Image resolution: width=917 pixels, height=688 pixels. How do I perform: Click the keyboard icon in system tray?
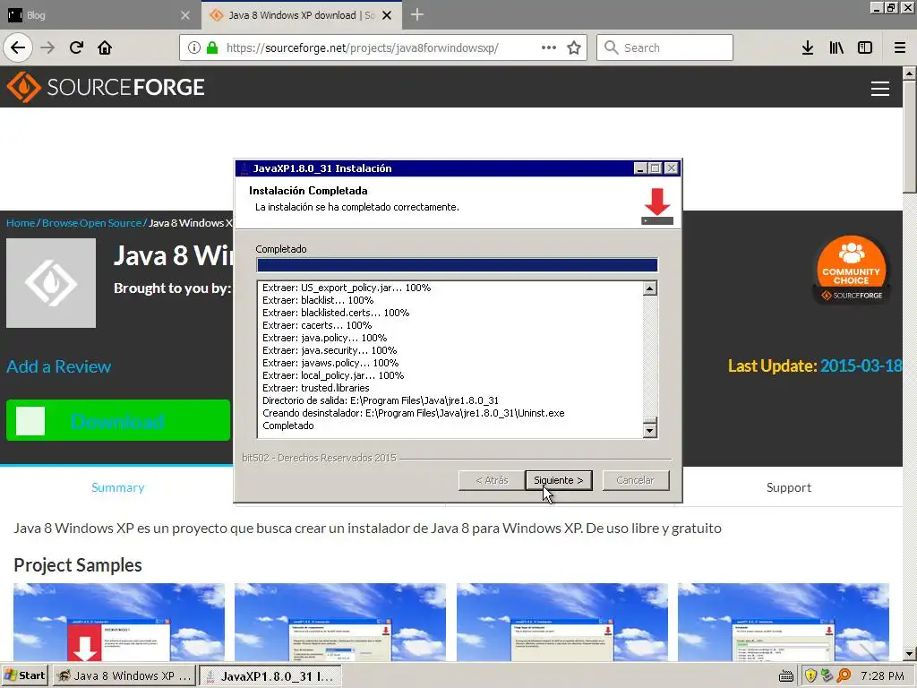click(x=786, y=676)
